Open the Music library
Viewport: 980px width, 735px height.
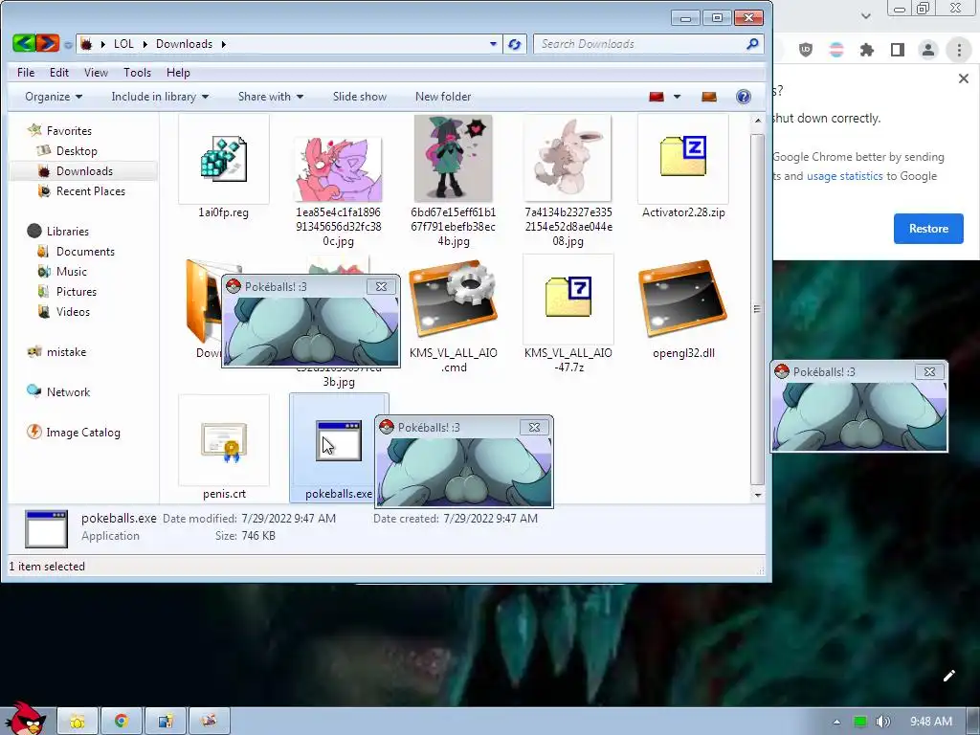click(x=71, y=271)
